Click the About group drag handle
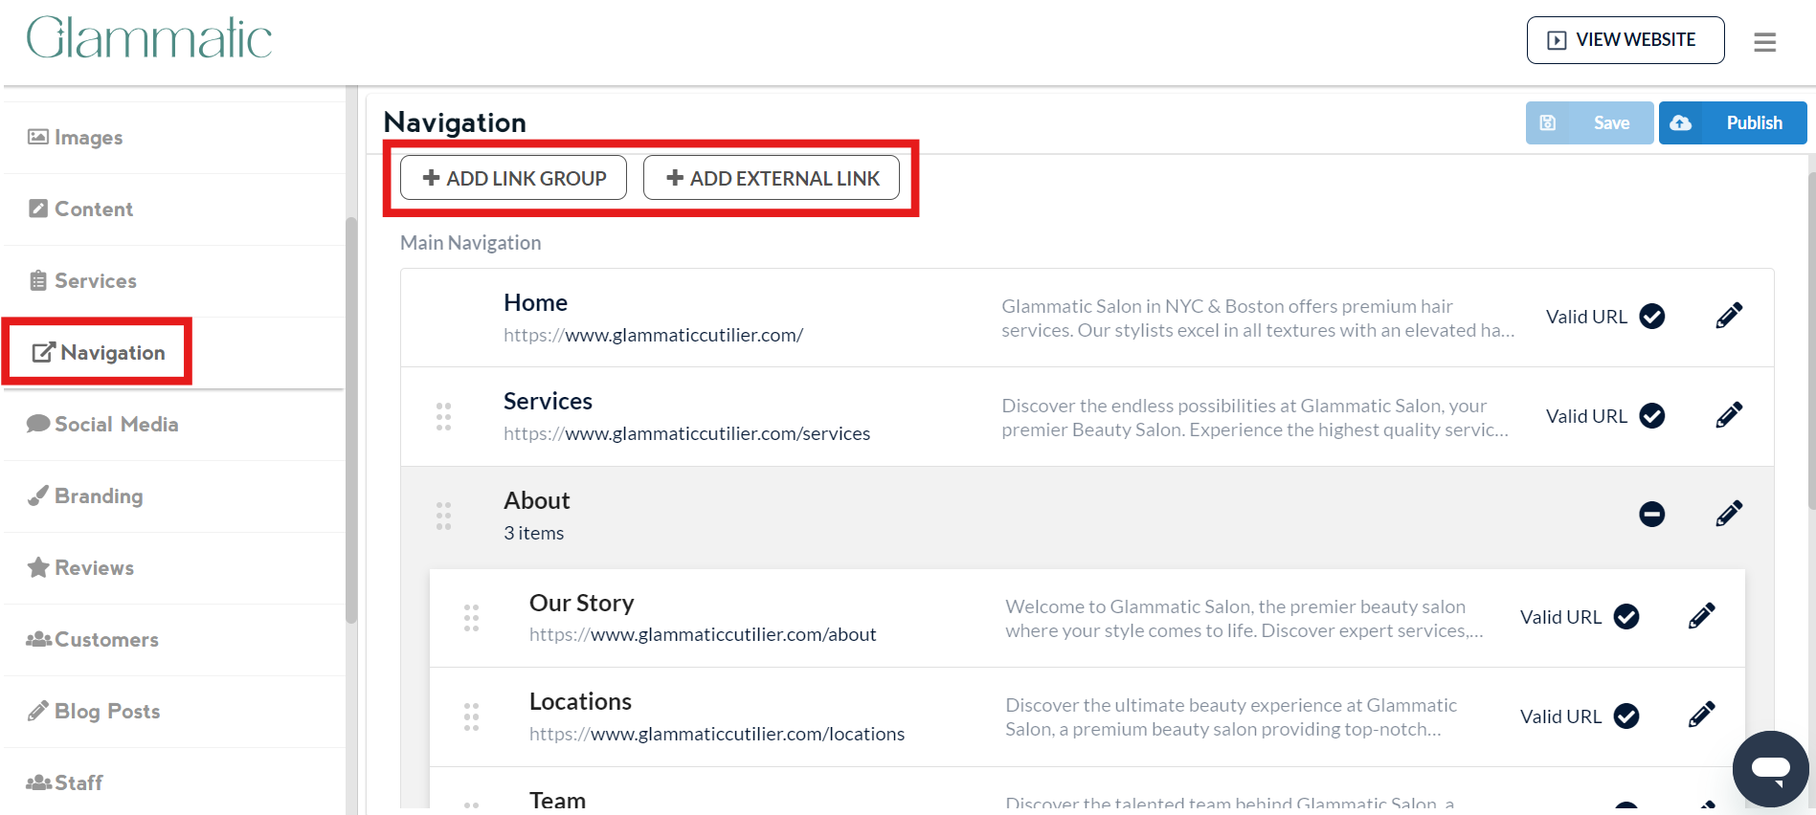 pos(443,516)
